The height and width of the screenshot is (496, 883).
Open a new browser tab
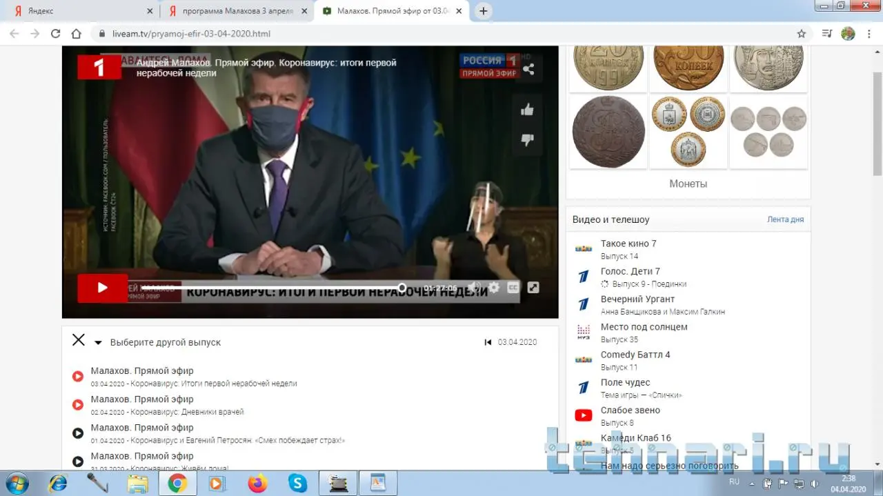pos(484,11)
